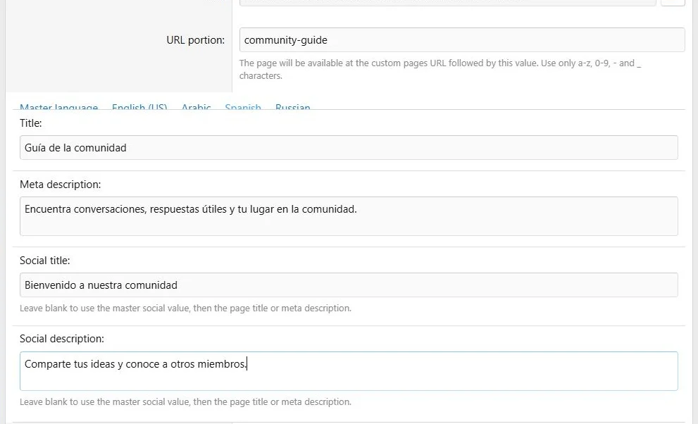The image size is (698, 424).
Task: Click the 'URL portion:' label
Action: pyautogui.click(x=195, y=40)
